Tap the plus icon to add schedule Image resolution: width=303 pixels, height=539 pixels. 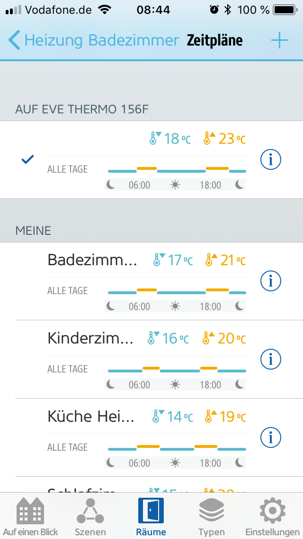point(279,41)
